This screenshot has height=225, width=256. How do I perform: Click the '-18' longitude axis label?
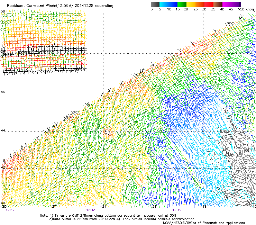(203, 207)
